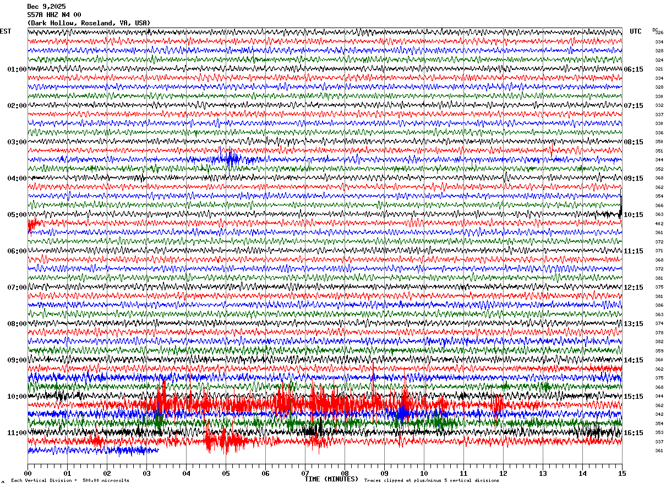Click 'Each Vertical Division = 500.00 microvolts' note
The height and width of the screenshot is (488, 666).
[70, 480]
